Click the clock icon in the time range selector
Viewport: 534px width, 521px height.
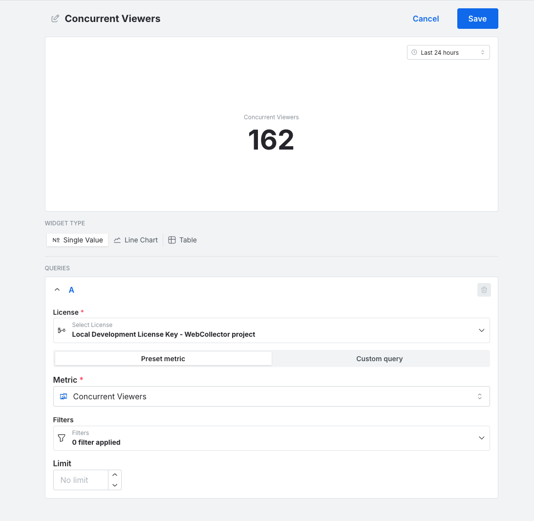click(414, 52)
